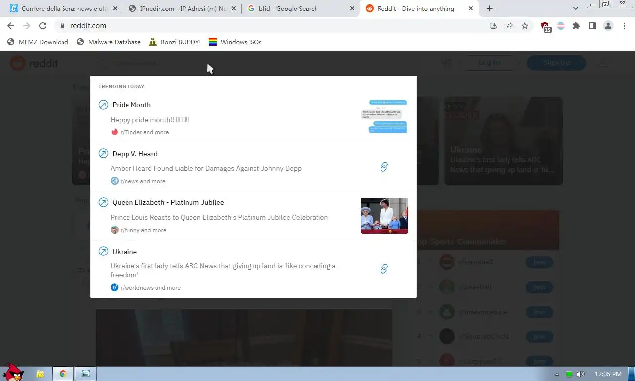Open the Chrome three-dot menu
635x381 pixels.
(x=624, y=26)
